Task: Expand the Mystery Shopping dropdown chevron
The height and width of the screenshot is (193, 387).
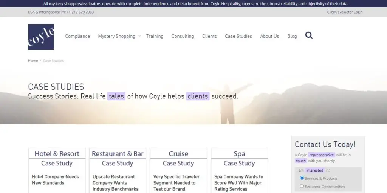Action: (x=139, y=36)
